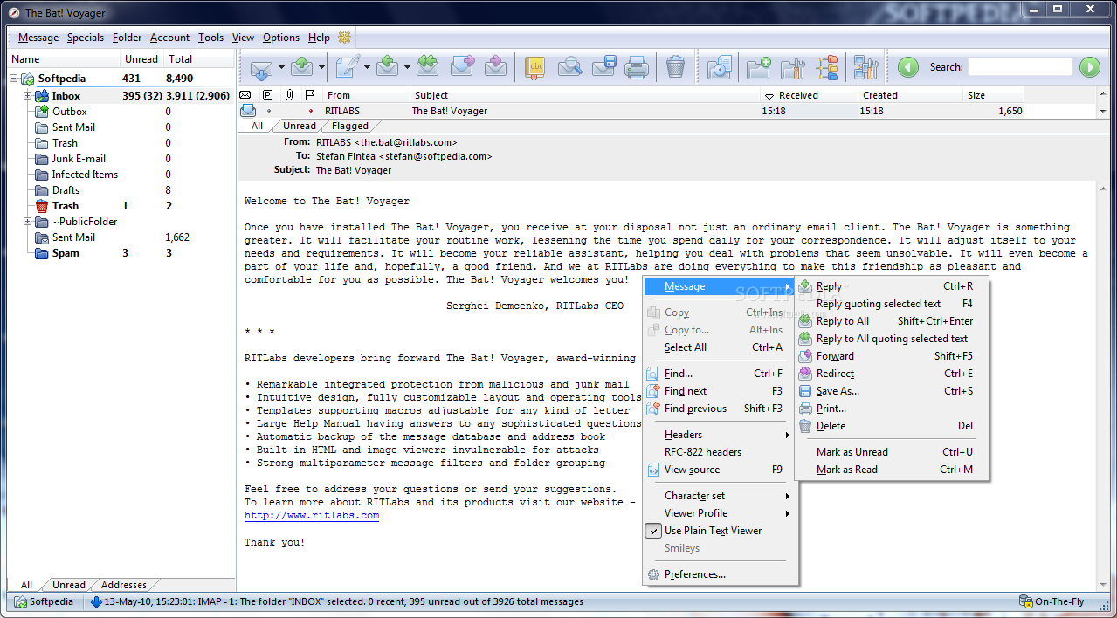
Task: Click inside the Search input field
Action: coord(1020,67)
